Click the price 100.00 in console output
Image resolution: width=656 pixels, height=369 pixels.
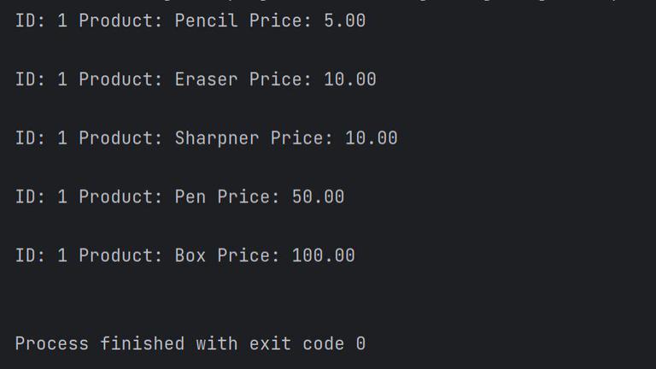pos(323,256)
